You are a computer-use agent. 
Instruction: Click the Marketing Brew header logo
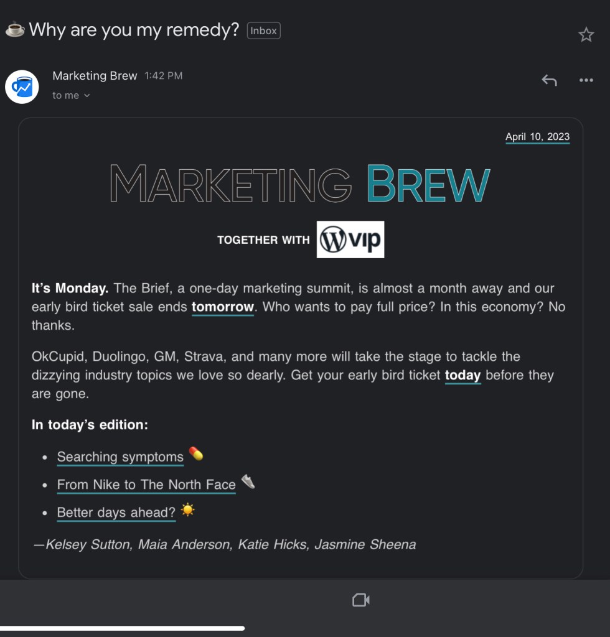(x=300, y=184)
